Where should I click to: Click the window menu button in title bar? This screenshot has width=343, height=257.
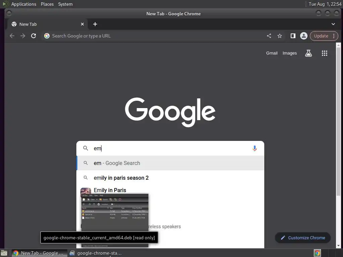(9, 13)
